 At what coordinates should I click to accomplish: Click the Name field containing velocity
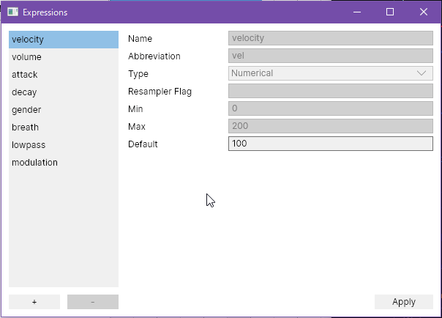tap(331, 38)
